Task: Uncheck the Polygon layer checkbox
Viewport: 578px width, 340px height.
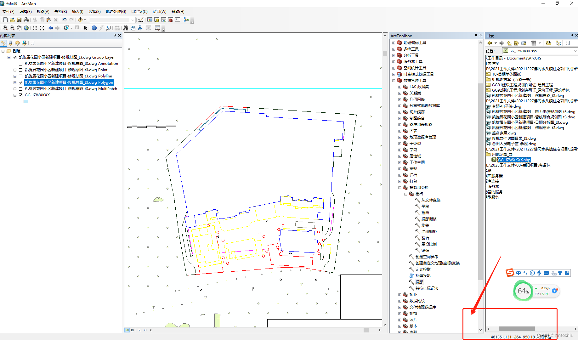Action: (20, 82)
